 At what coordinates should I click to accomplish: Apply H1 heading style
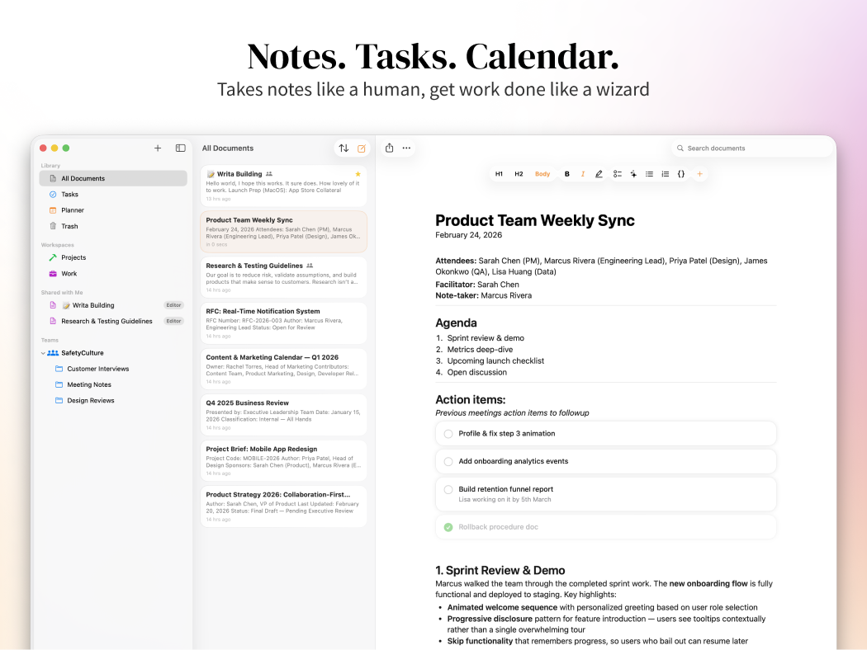[x=499, y=174]
